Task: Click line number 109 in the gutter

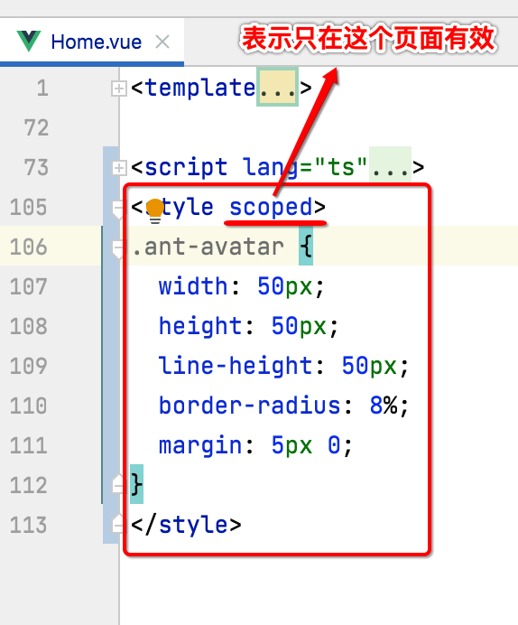Action: tap(29, 366)
